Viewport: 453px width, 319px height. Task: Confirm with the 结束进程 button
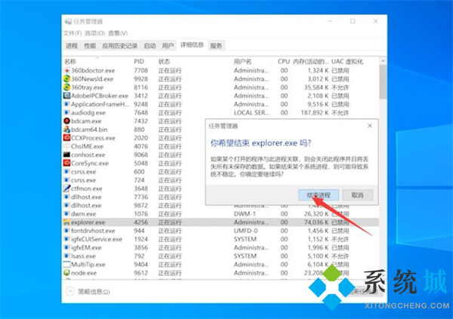pyautogui.click(x=319, y=195)
